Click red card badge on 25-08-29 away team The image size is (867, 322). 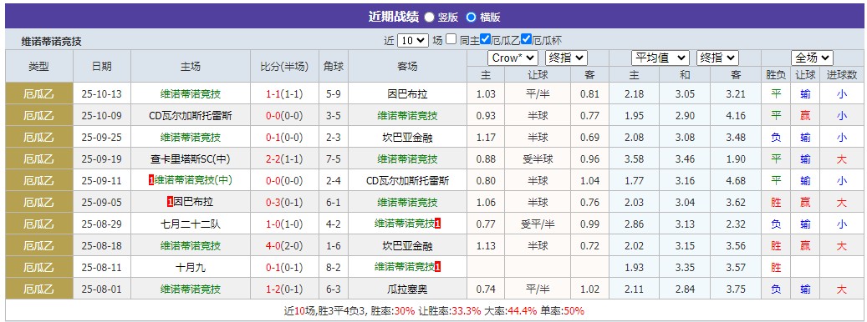pos(438,224)
